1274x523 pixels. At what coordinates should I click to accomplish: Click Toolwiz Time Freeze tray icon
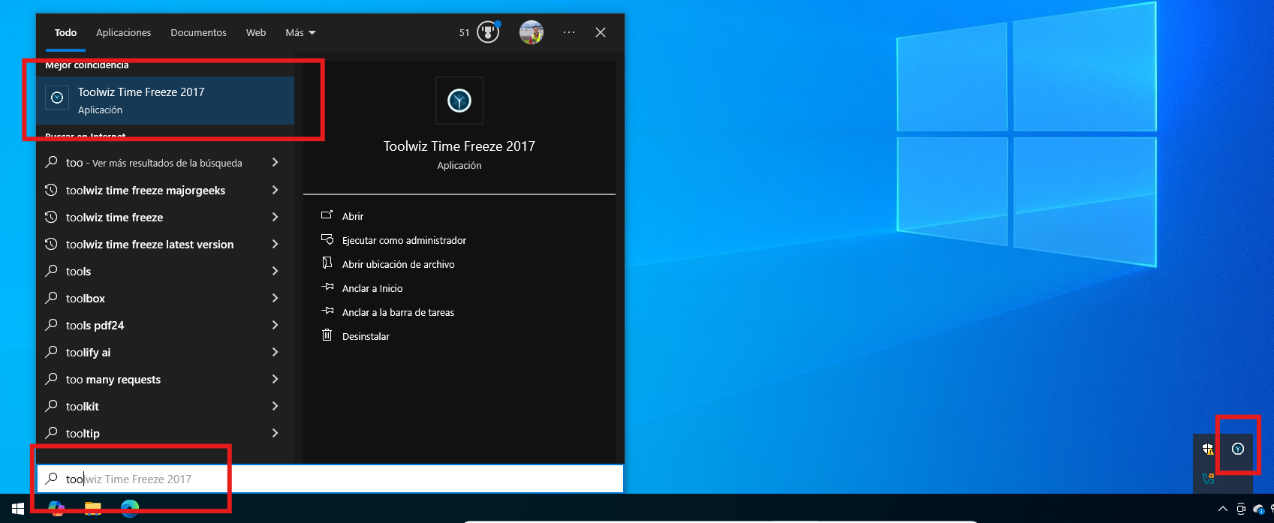click(1238, 449)
